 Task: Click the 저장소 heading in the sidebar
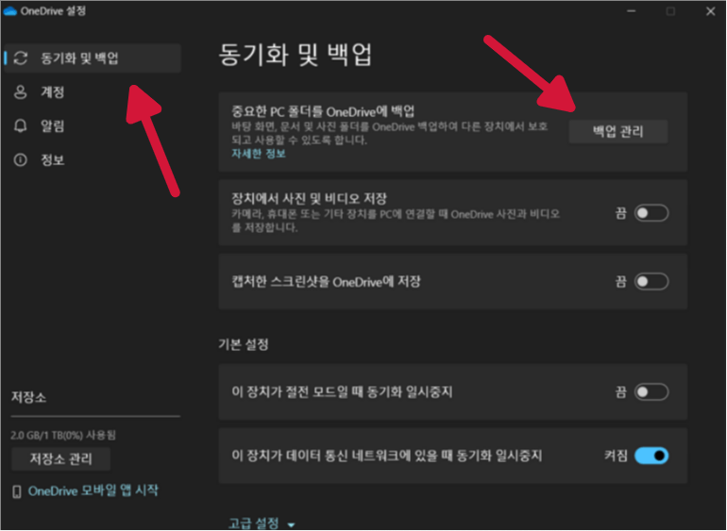(28, 397)
